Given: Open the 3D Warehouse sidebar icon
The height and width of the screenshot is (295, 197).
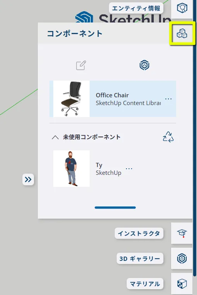Looking at the screenshot, I should (182, 259).
